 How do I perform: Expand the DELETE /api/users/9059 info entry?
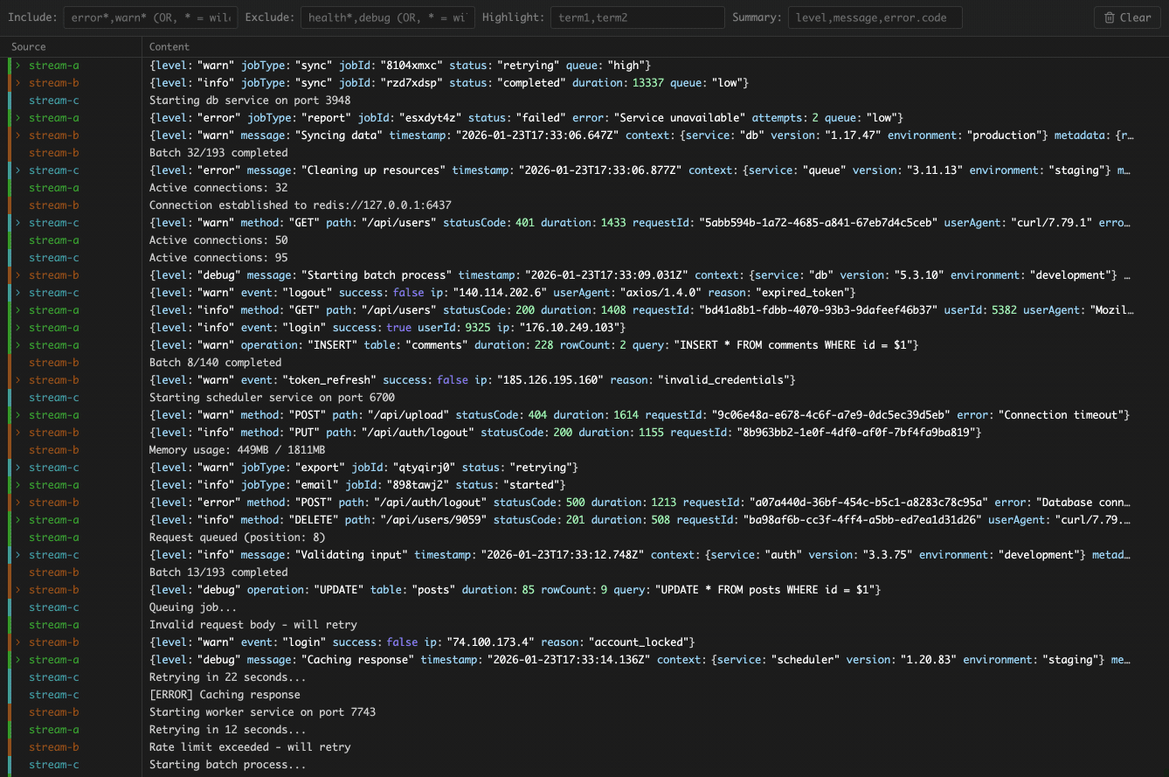[x=17, y=519]
